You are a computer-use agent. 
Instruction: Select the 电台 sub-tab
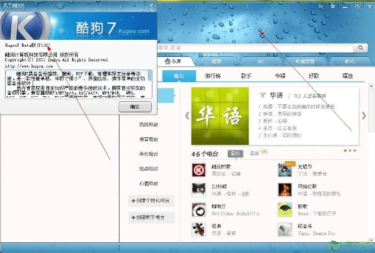(x=179, y=76)
